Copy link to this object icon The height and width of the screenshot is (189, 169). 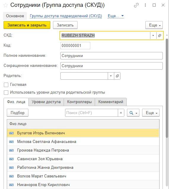coord(136,5)
